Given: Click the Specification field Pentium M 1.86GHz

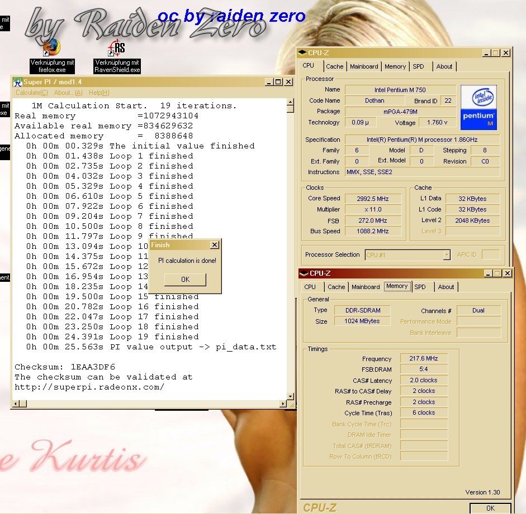Looking at the screenshot, I should (x=423, y=140).
